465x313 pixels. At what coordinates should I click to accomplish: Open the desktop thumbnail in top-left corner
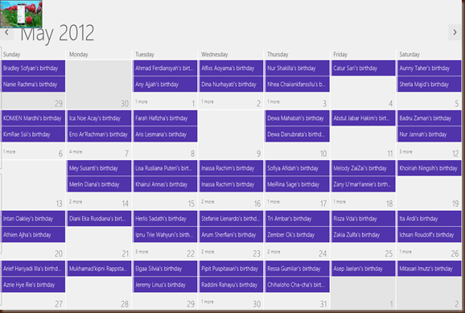(x=21, y=14)
